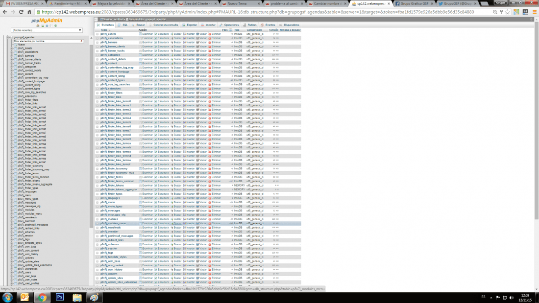Expand p8v7j_assets in the navigation tree
Viewport: 539px width, 303px height.
click(x=13, y=48)
